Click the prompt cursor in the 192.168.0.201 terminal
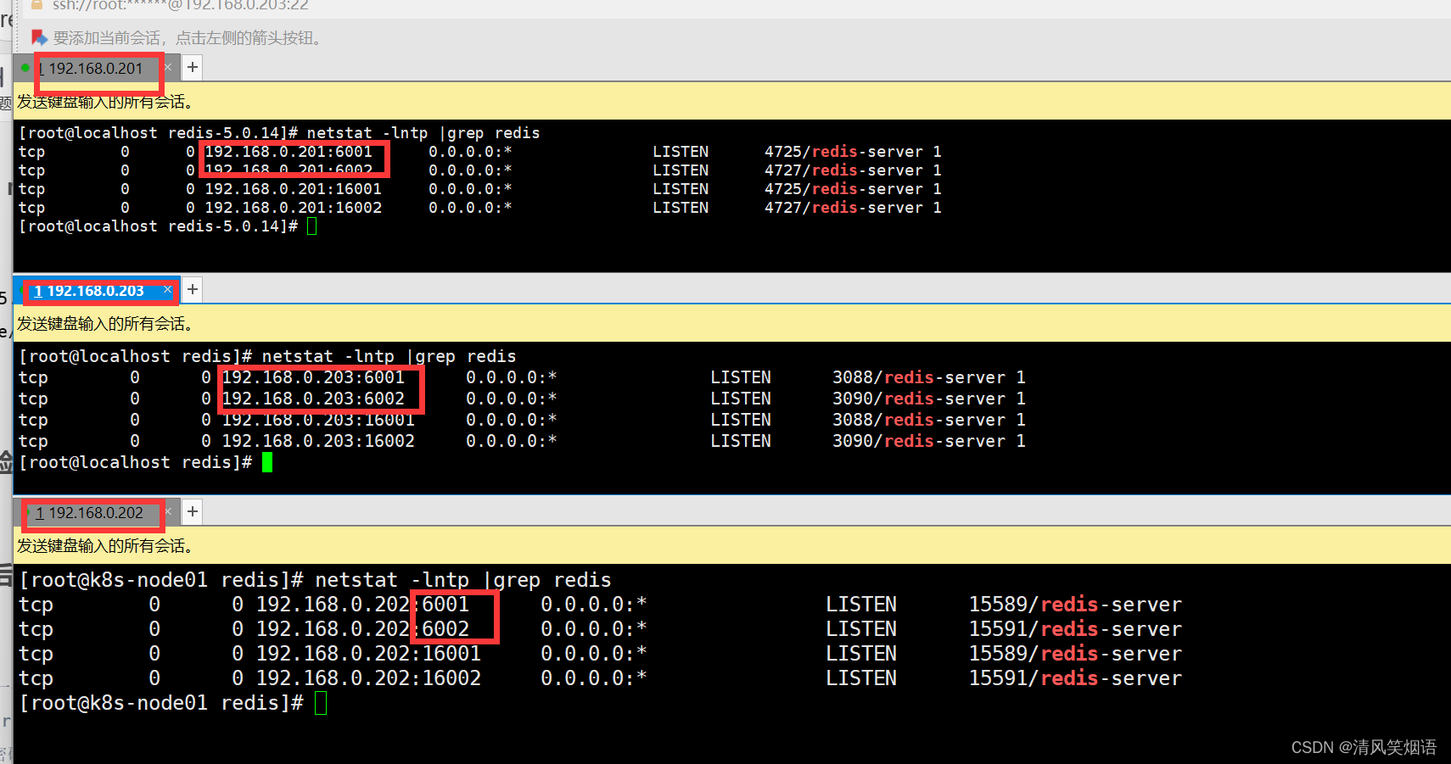Viewport: 1451px width, 764px height. (312, 226)
